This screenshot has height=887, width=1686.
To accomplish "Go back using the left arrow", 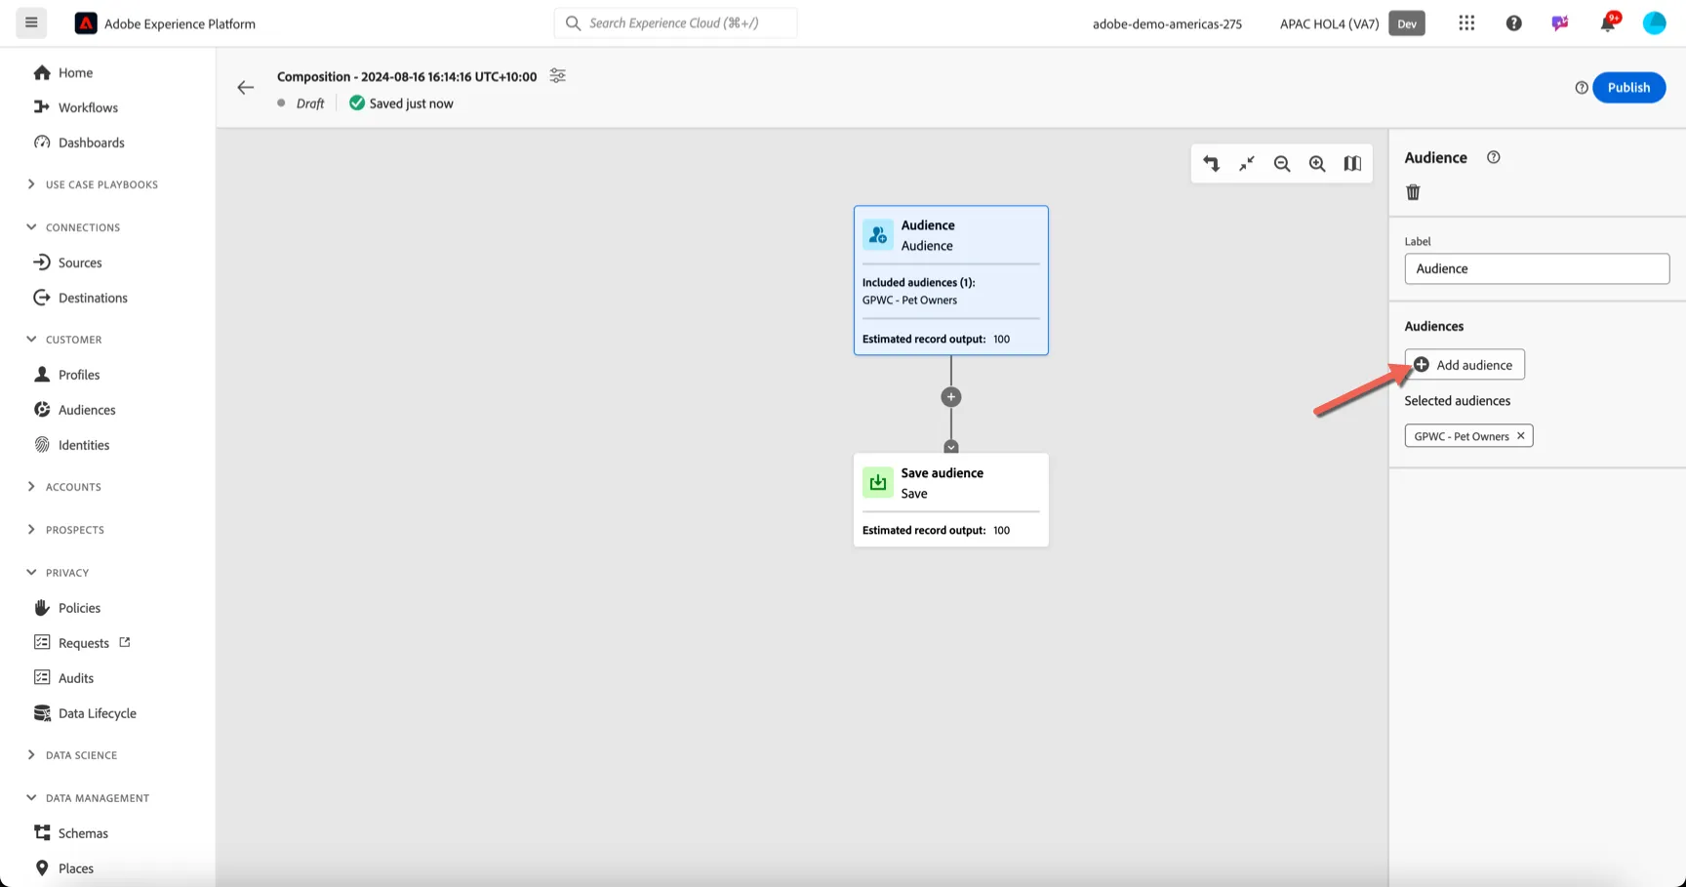I will 246,88.
